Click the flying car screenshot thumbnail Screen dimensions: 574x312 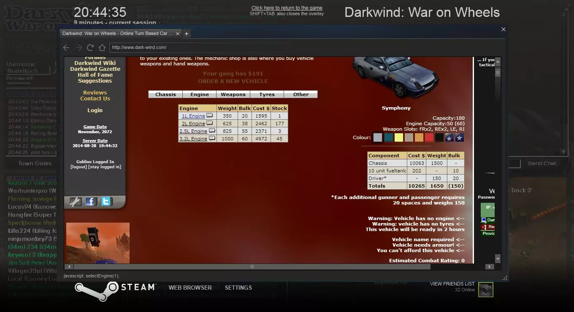click(98, 243)
